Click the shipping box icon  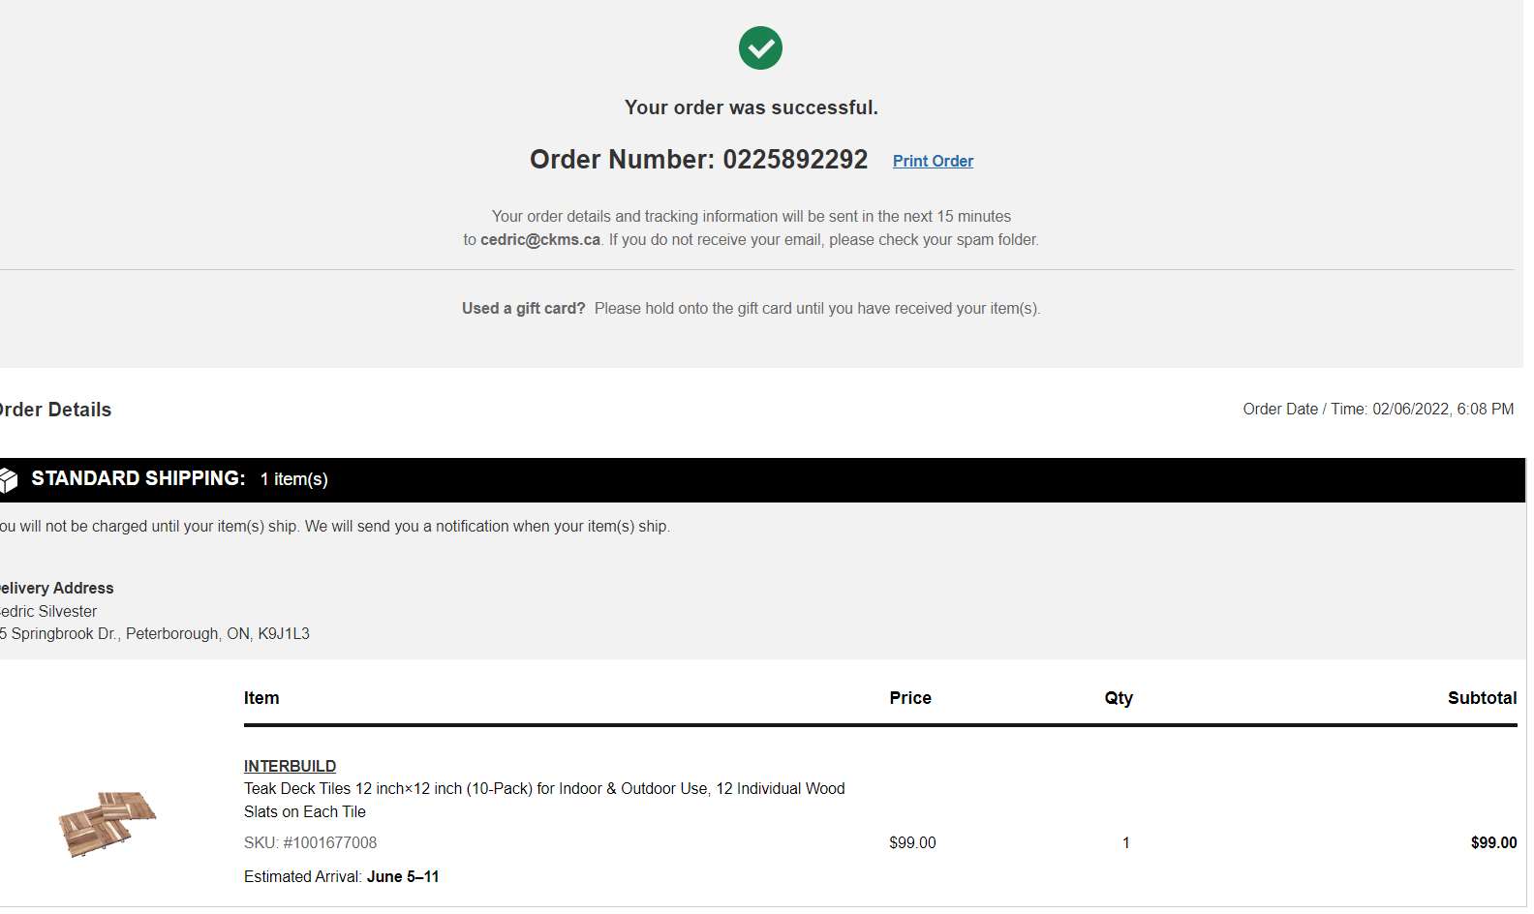point(9,479)
